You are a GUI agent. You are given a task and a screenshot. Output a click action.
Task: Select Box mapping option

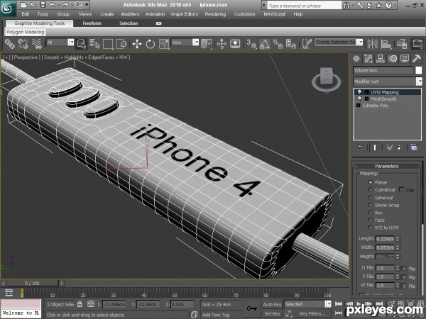pyautogui.click(x=370, y=213)
